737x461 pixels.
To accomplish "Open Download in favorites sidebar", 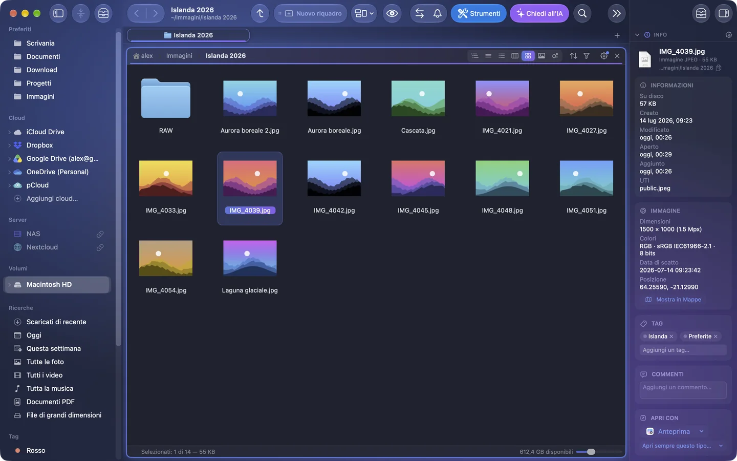I will (x=42, y=70).
